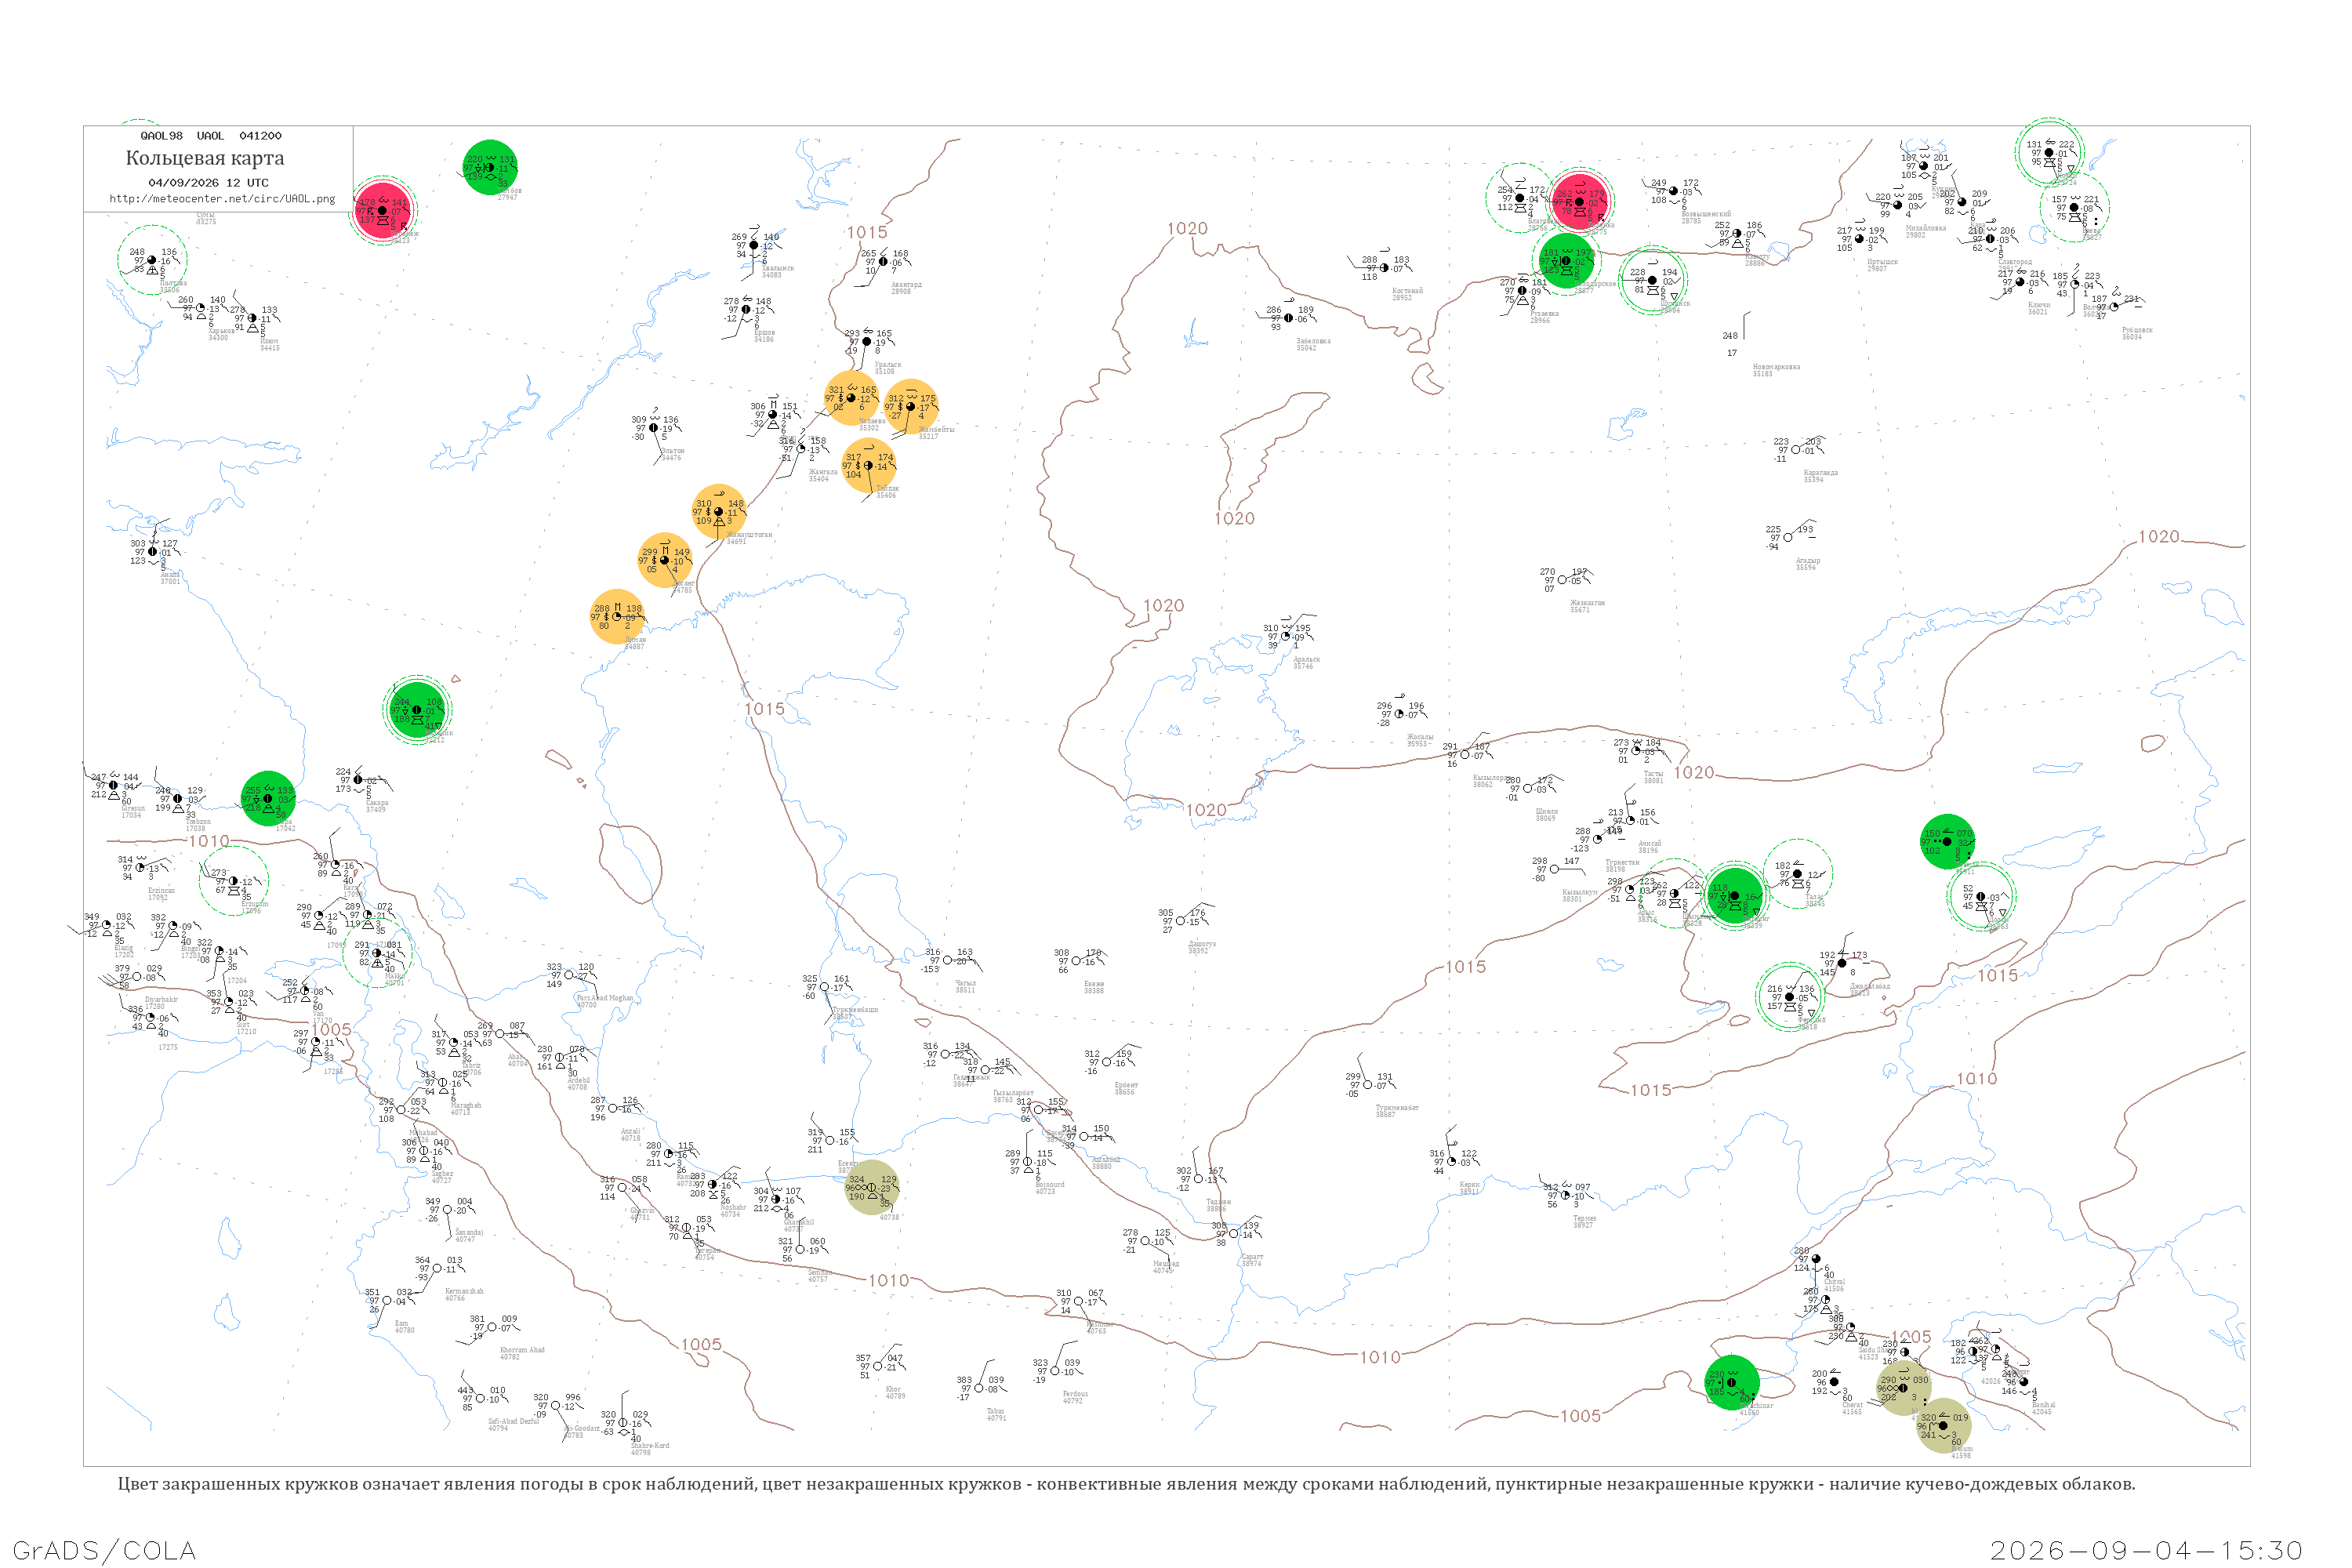Select the orange Жамбейты station circle
Viewport: 2352px width, 1568px height.
tap(911, 407)
